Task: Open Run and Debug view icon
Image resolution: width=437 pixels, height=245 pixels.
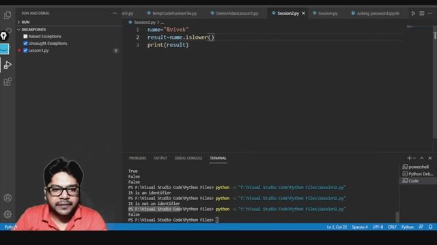Action: coord(8,65)
